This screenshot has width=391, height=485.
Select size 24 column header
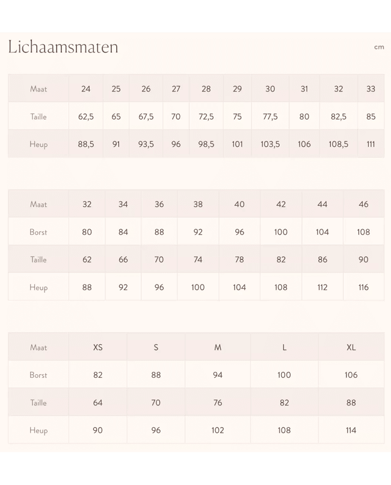pyautogui.click(x=85, y=89)
